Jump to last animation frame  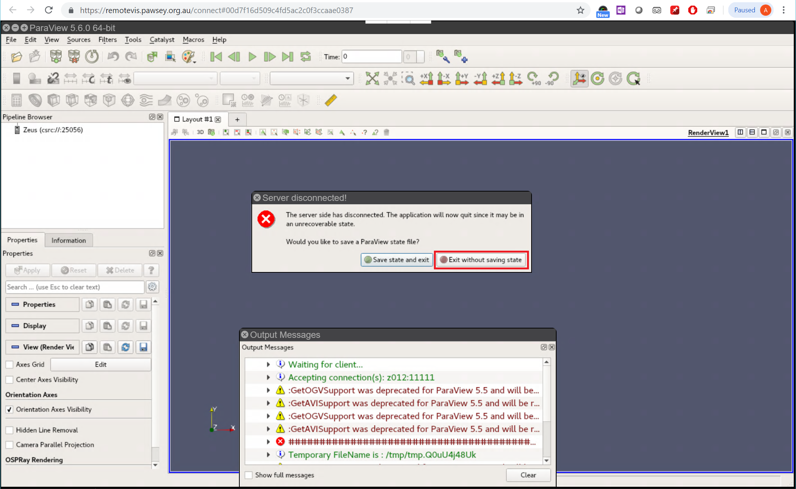[x=288, y=57]
